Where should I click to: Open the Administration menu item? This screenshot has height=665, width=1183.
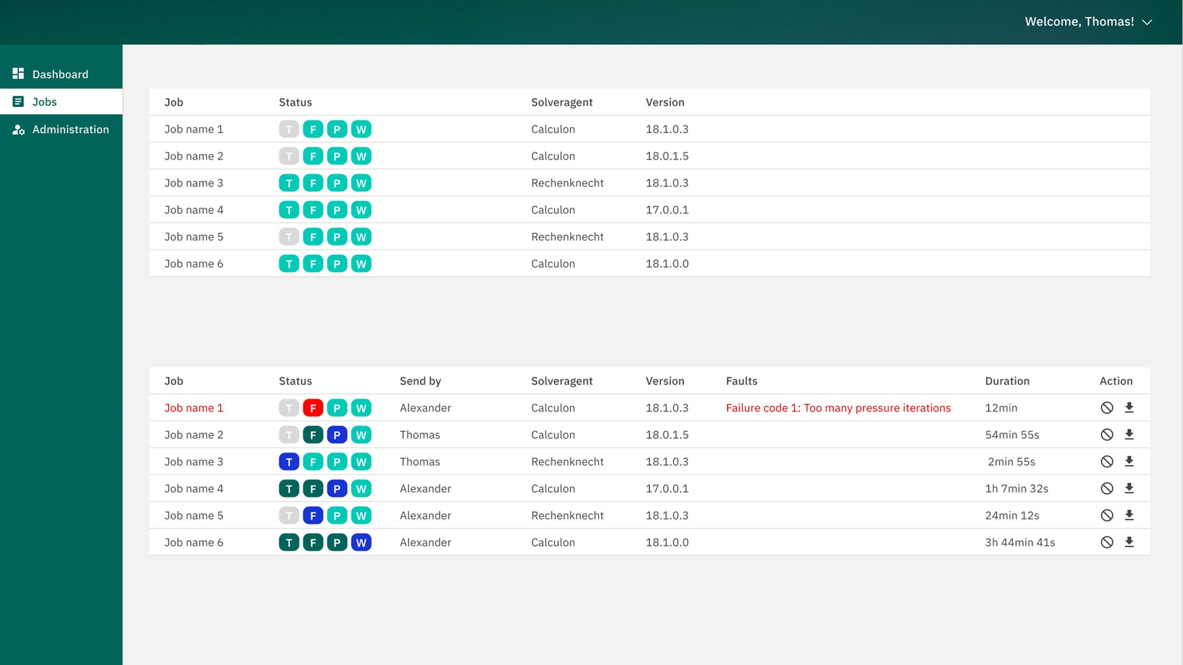70,130
